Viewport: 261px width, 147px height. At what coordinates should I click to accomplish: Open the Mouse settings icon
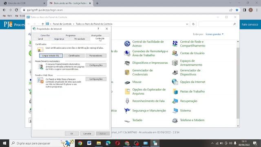coord(127,82)
